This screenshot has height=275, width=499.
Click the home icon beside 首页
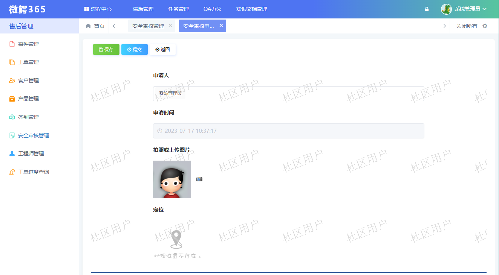(88, 26)
